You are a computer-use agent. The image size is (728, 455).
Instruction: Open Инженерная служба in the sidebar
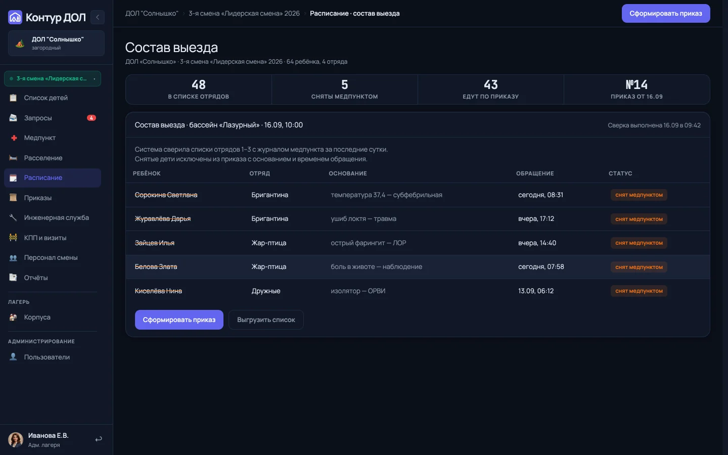[53, 217]
